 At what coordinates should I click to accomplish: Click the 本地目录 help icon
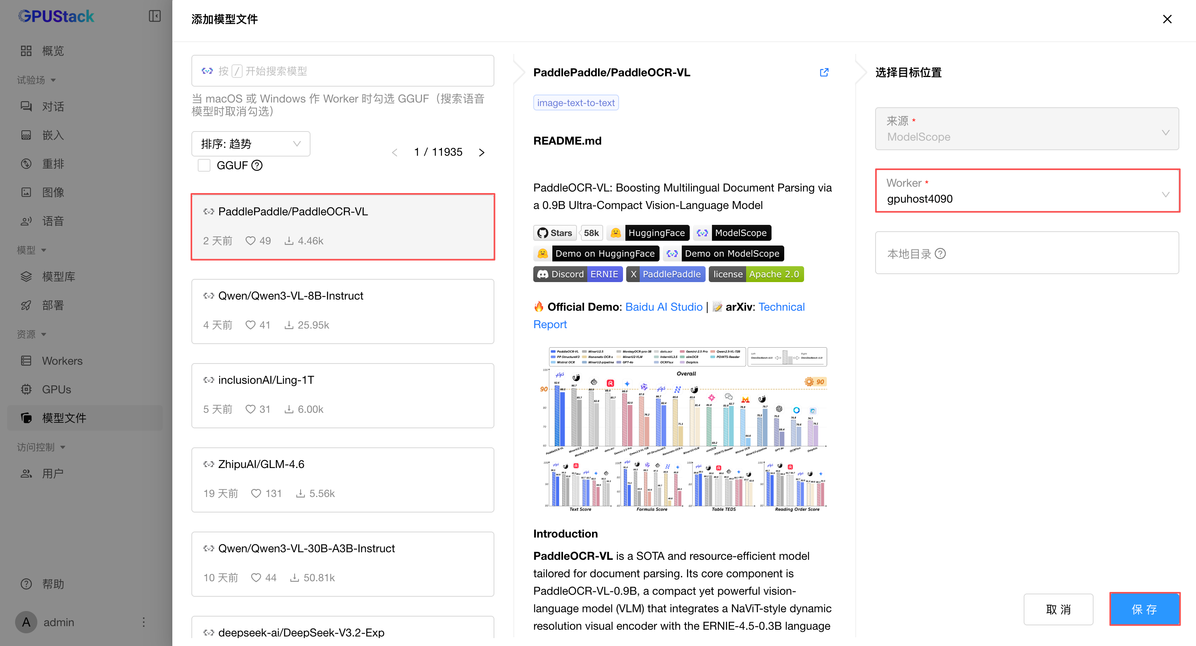pyautogui.click(x=940, y=253)
